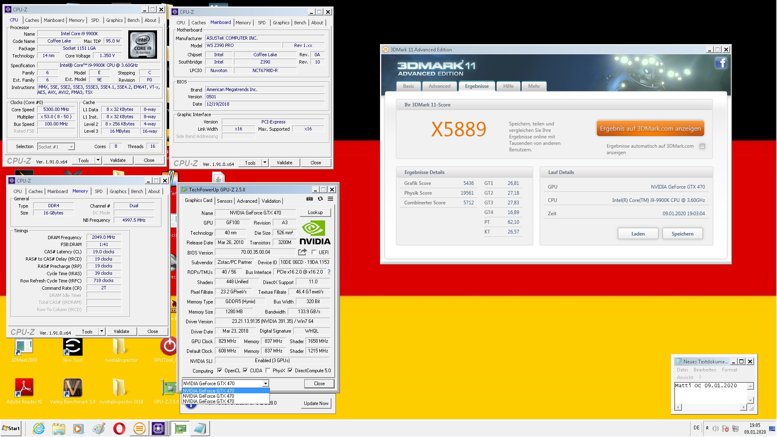Open the Hilfe tab in 3DMark 11
Viewport: 777px width, 437px height.
[x=508, y=86]
